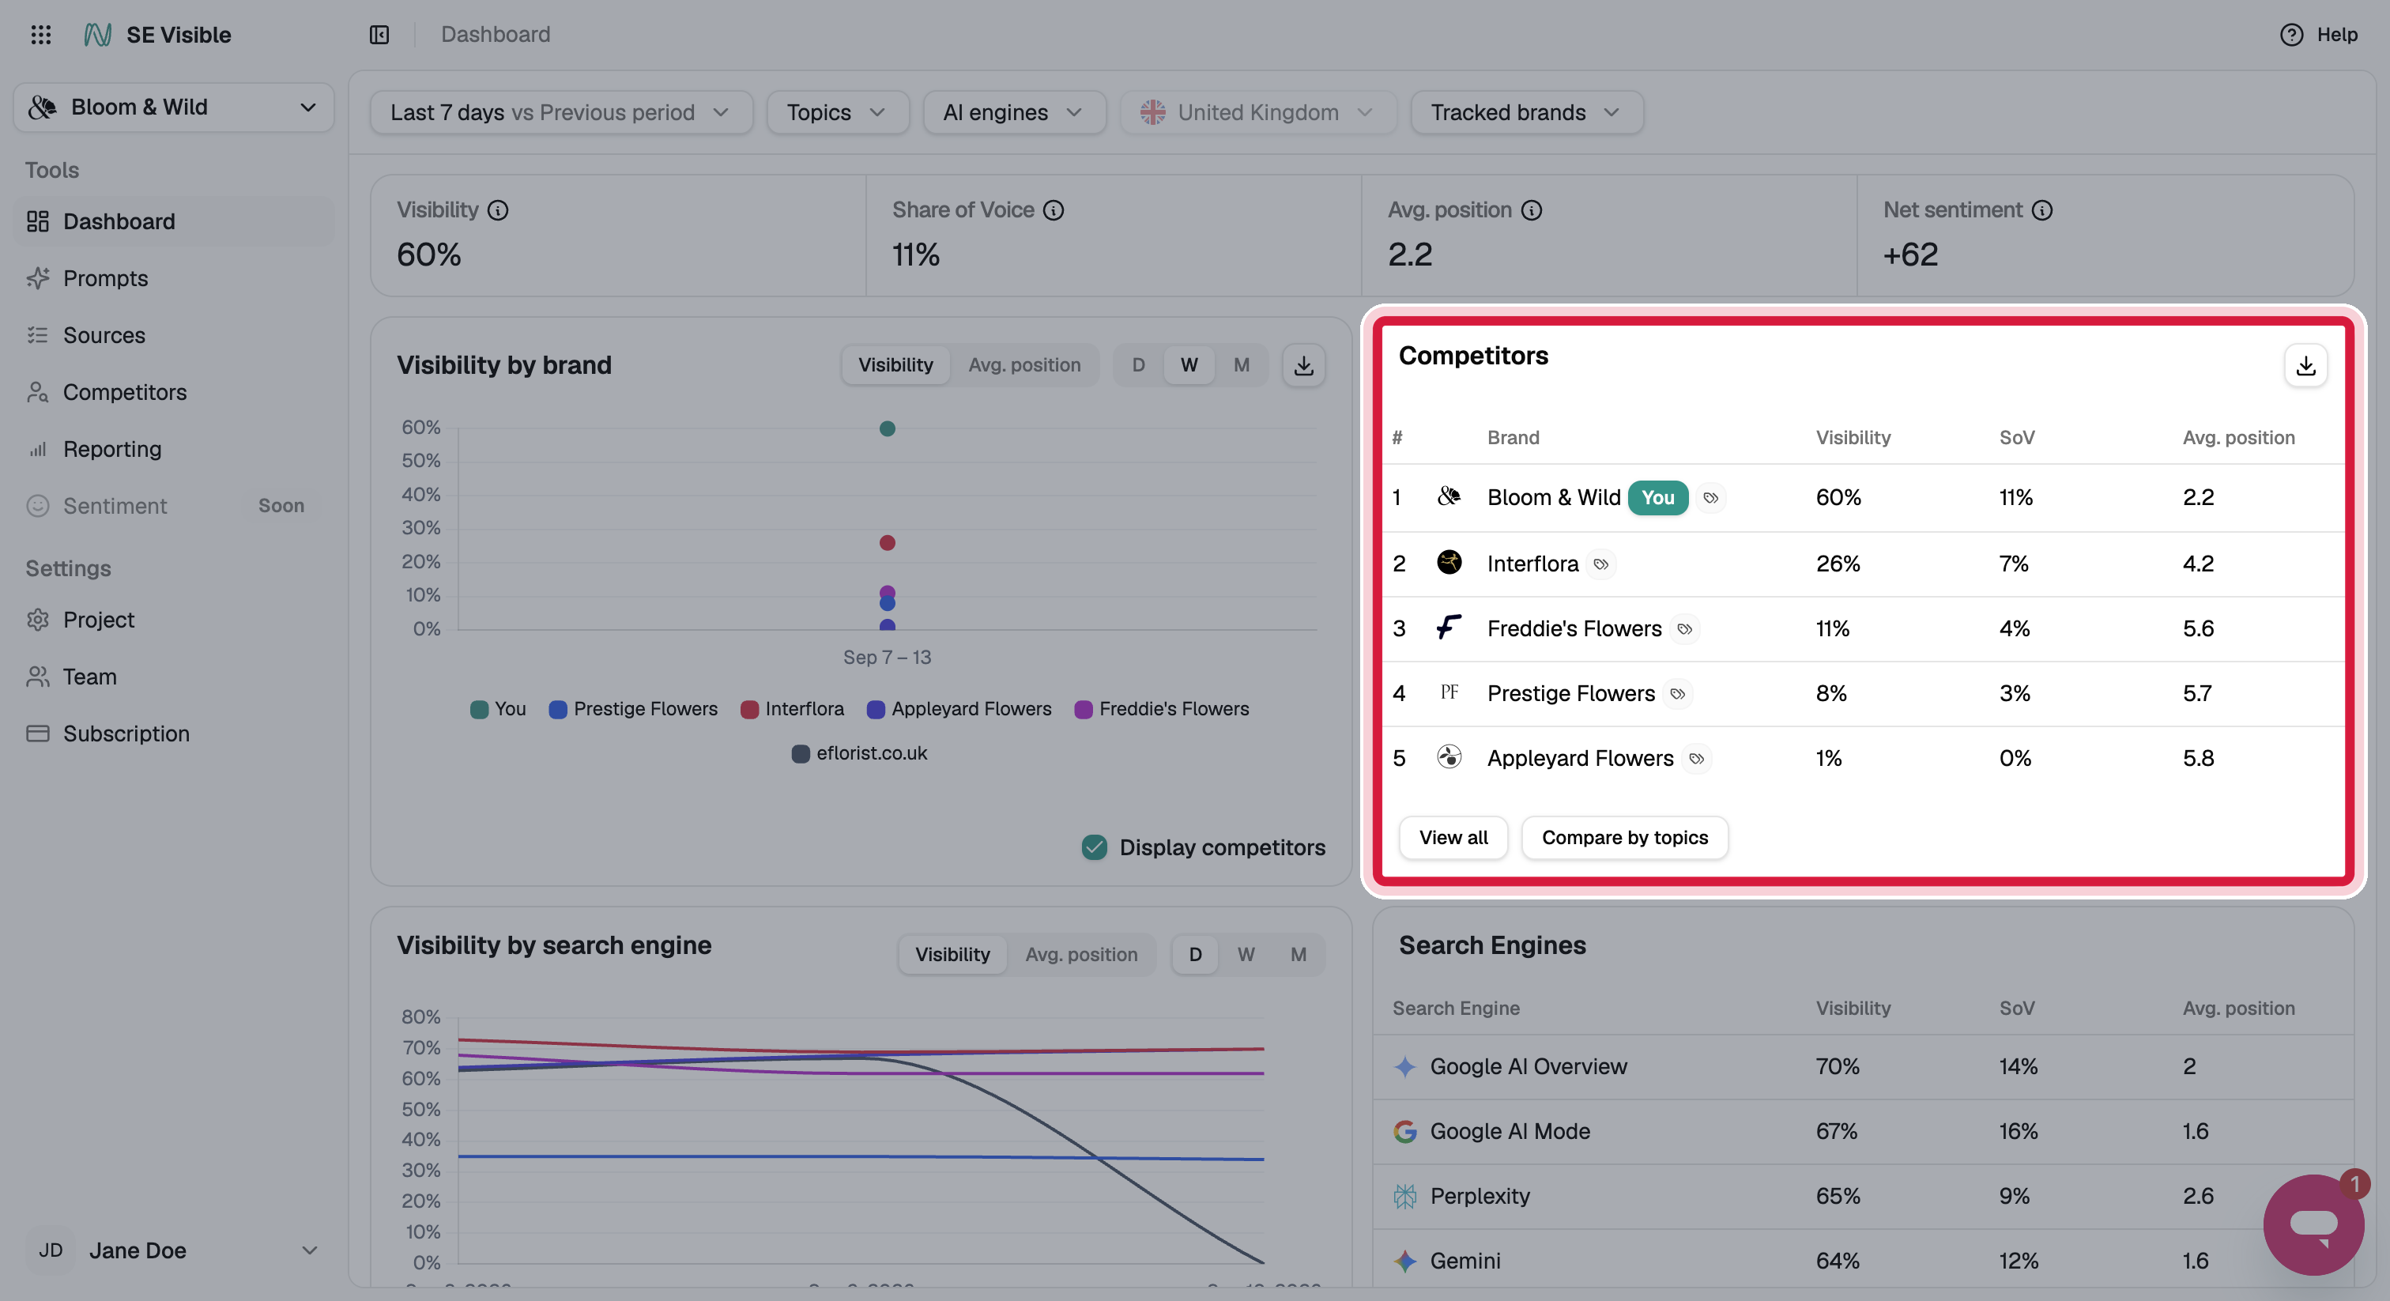The image size is (2390, 1301).
Task: Click the Gemini engine icon
Action: pyautogui.click(x=1404, y=1261)
